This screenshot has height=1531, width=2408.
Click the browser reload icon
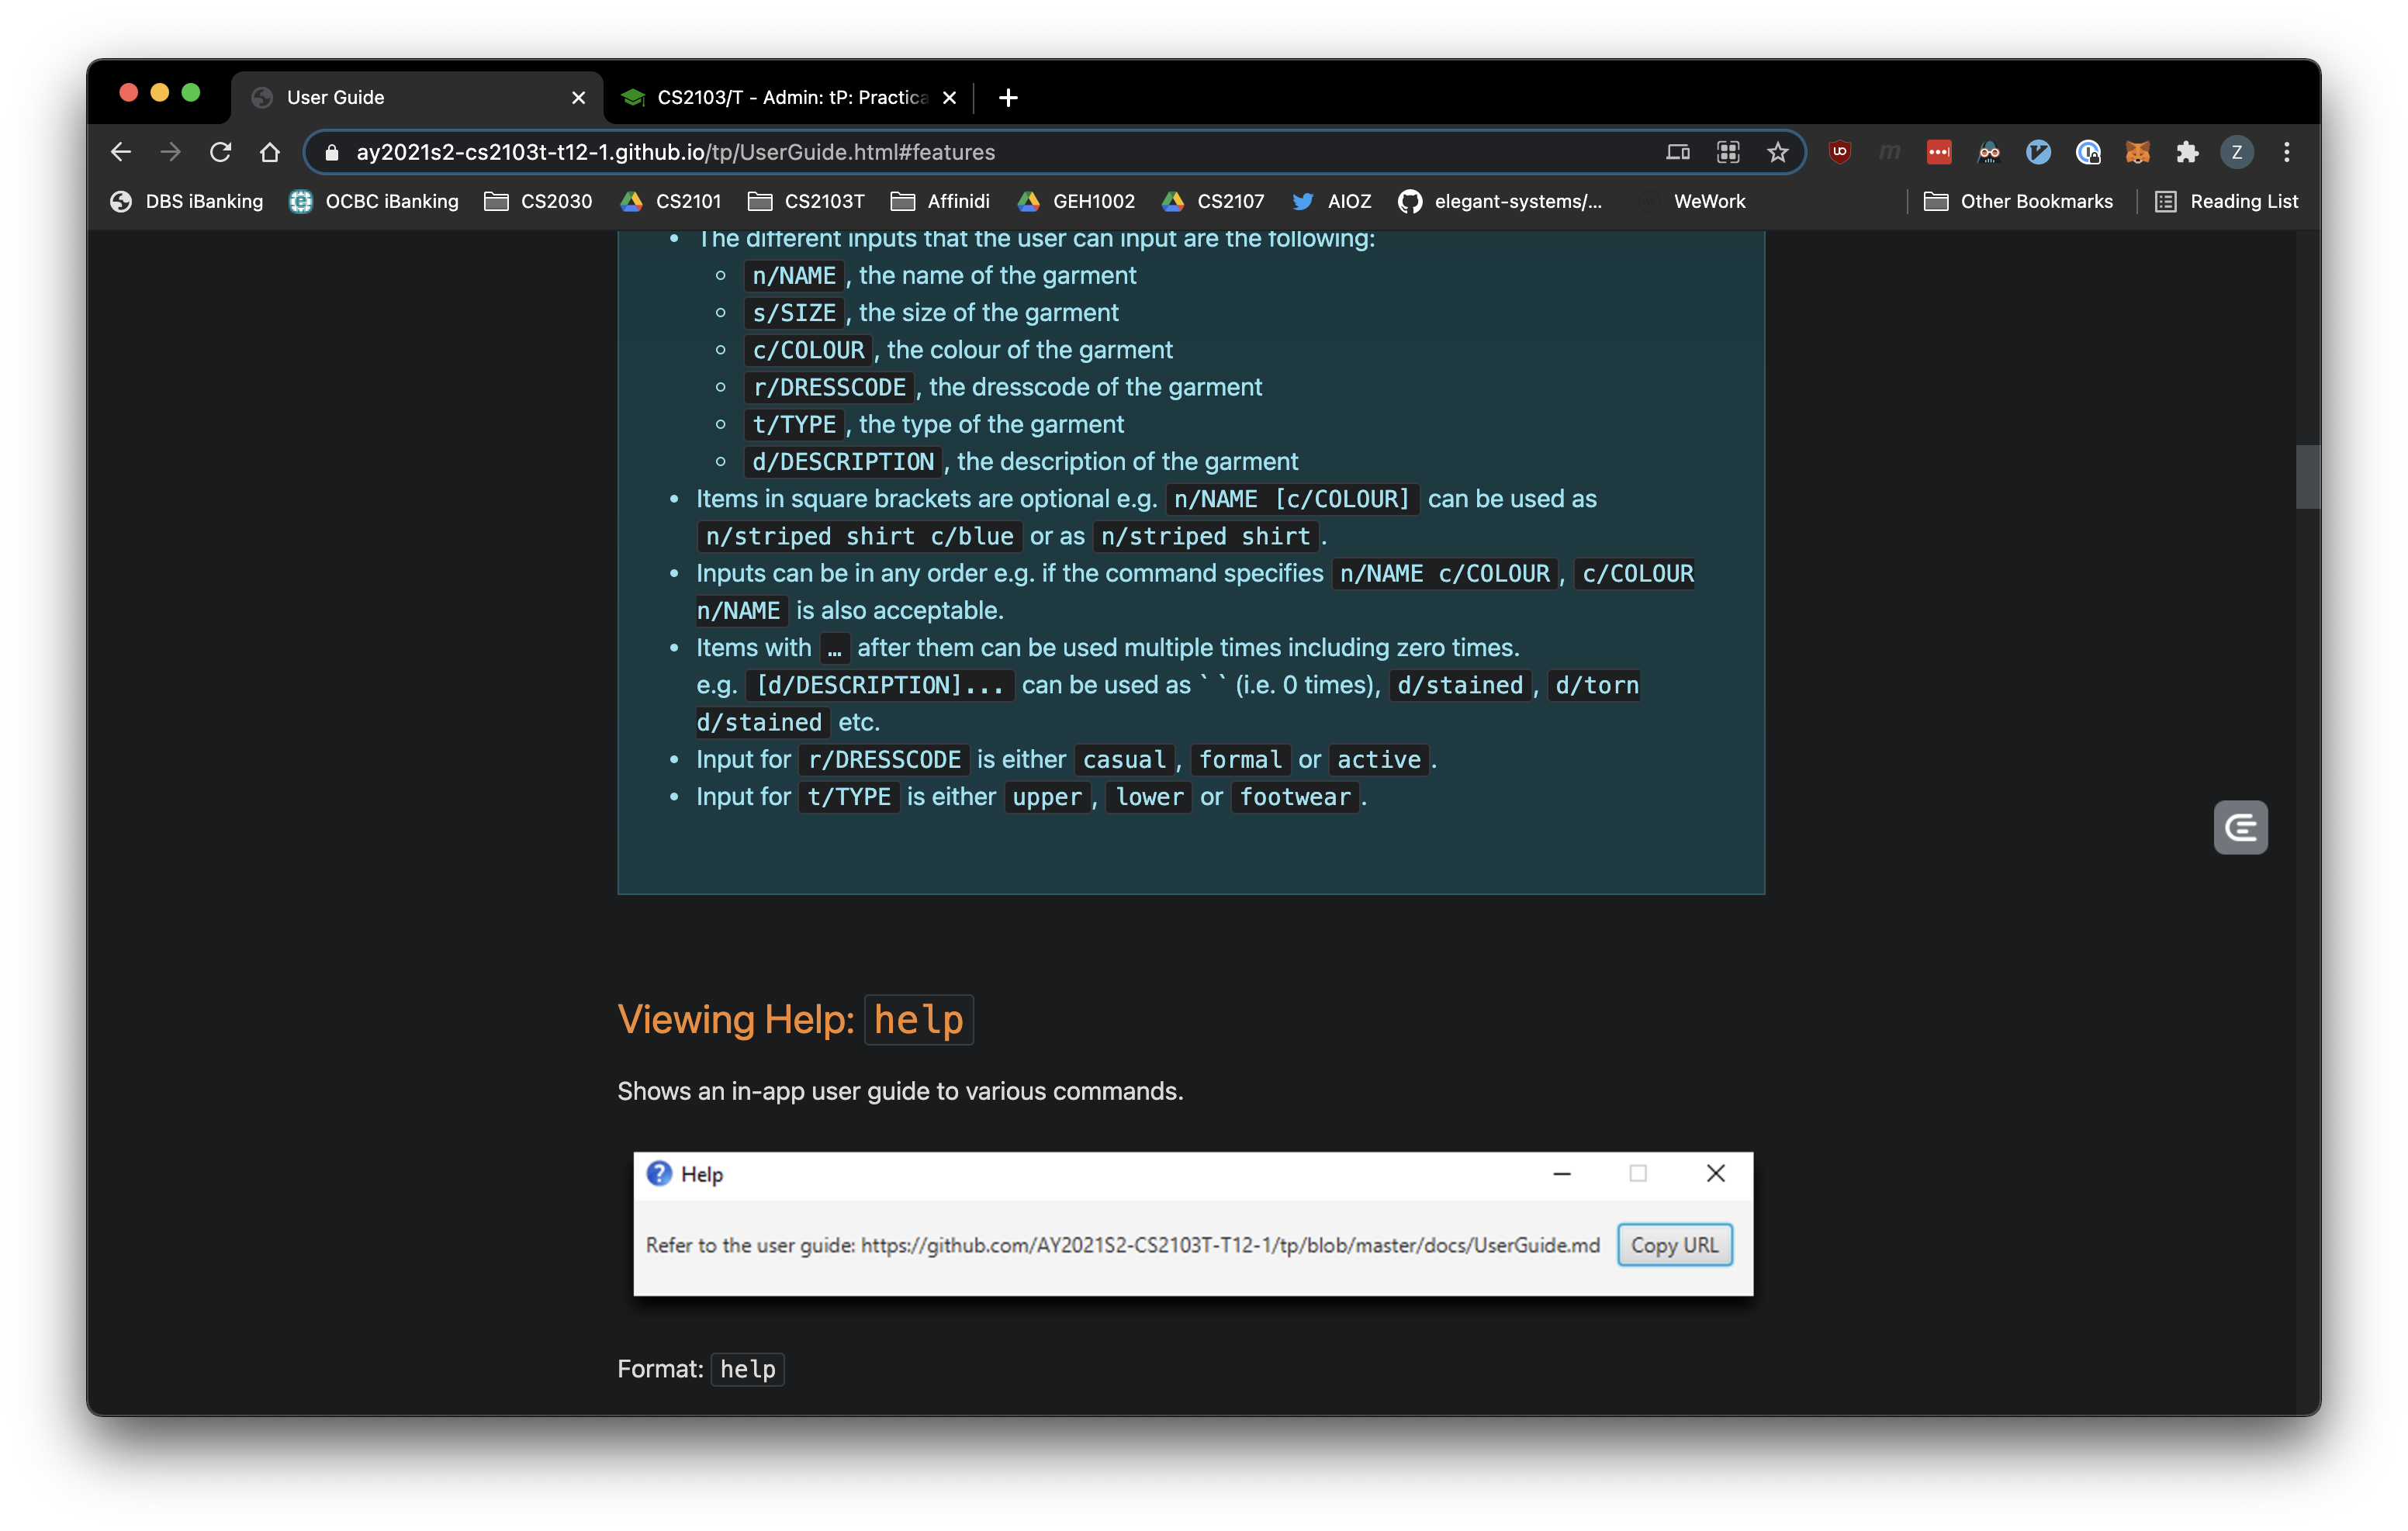[x=220, y=152]
